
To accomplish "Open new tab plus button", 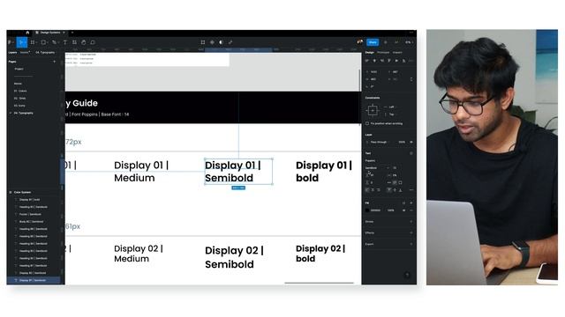I will tap(72, 33).
